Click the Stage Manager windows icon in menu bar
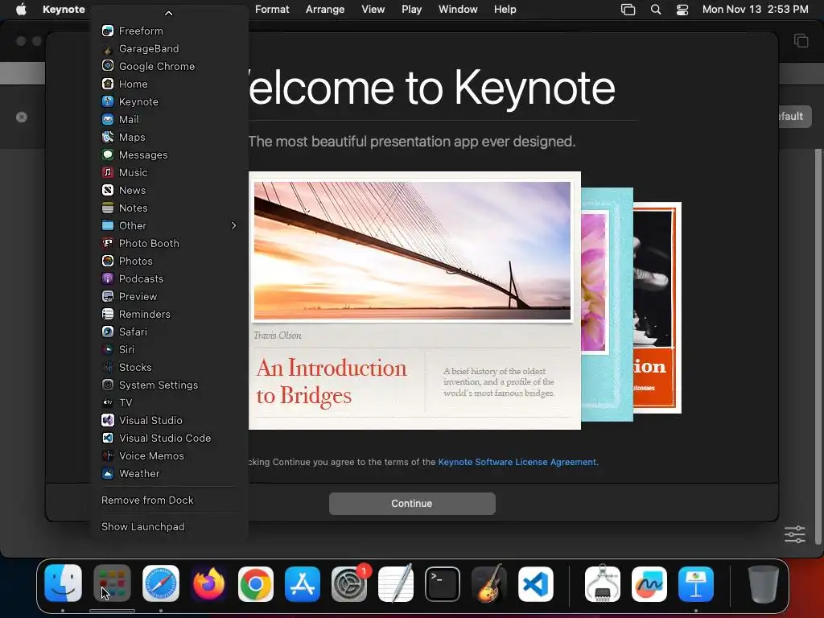The height and width of the screenshot is (618, 824). pyautogui.click(x=628, y=9)
